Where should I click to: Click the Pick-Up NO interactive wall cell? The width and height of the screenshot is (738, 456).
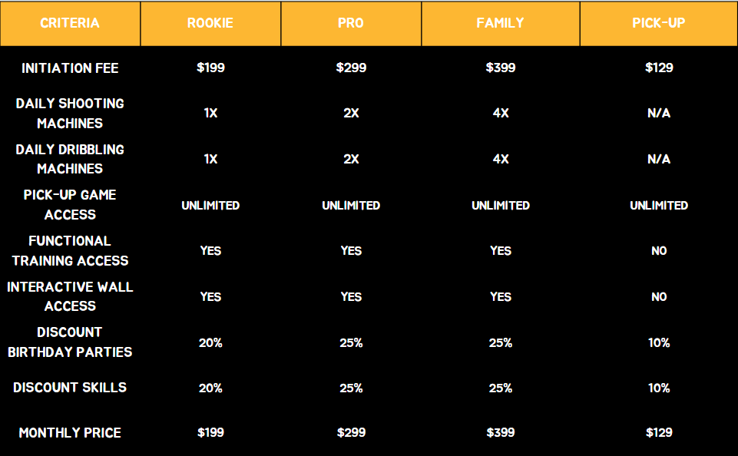(x=659, y=296)
